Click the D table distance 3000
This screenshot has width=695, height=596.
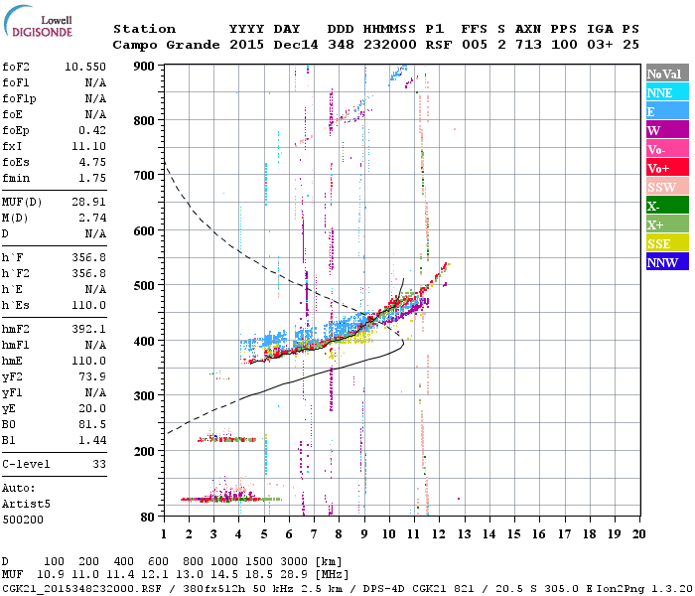point(294,562)
